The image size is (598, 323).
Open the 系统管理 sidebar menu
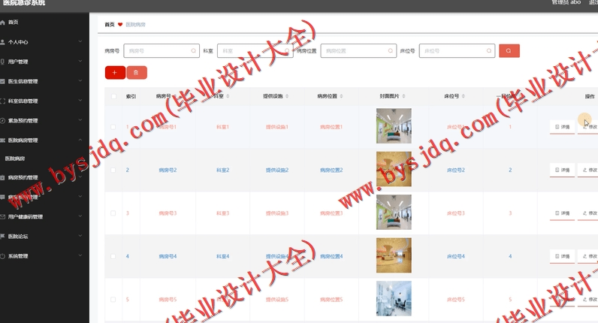[44, 256]
